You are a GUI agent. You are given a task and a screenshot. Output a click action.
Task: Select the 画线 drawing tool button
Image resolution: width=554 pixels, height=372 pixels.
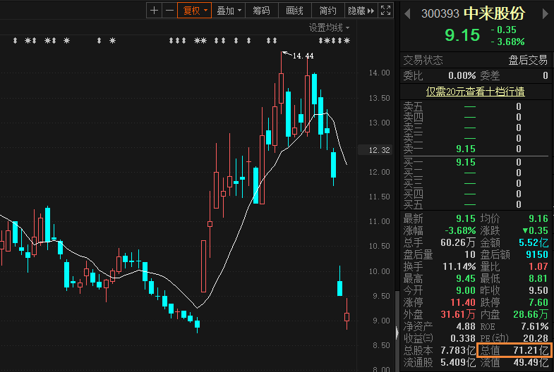click(294, 10)
